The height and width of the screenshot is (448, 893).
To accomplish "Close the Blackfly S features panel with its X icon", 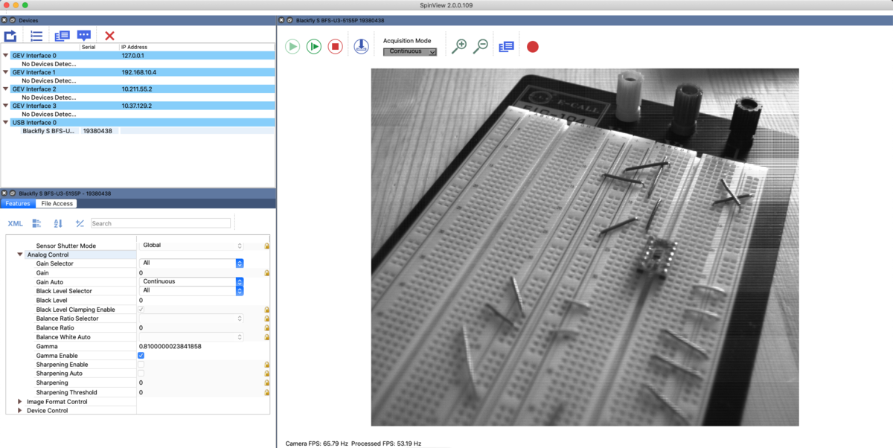I will [4, 193].
